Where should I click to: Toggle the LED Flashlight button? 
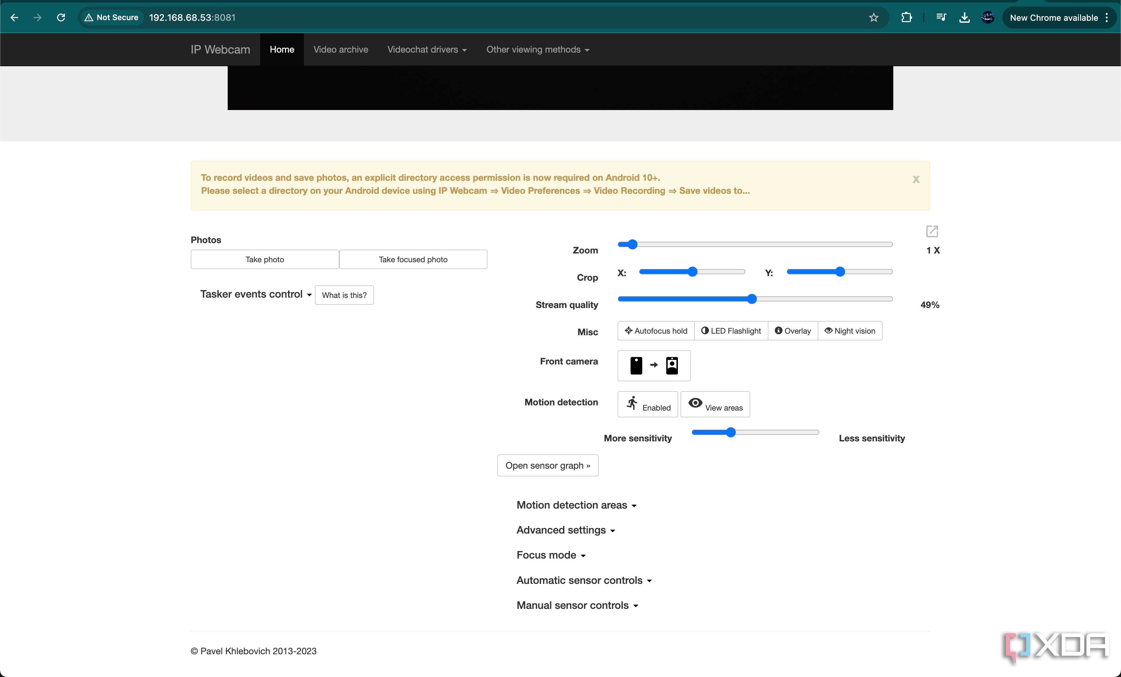(731, 330)
